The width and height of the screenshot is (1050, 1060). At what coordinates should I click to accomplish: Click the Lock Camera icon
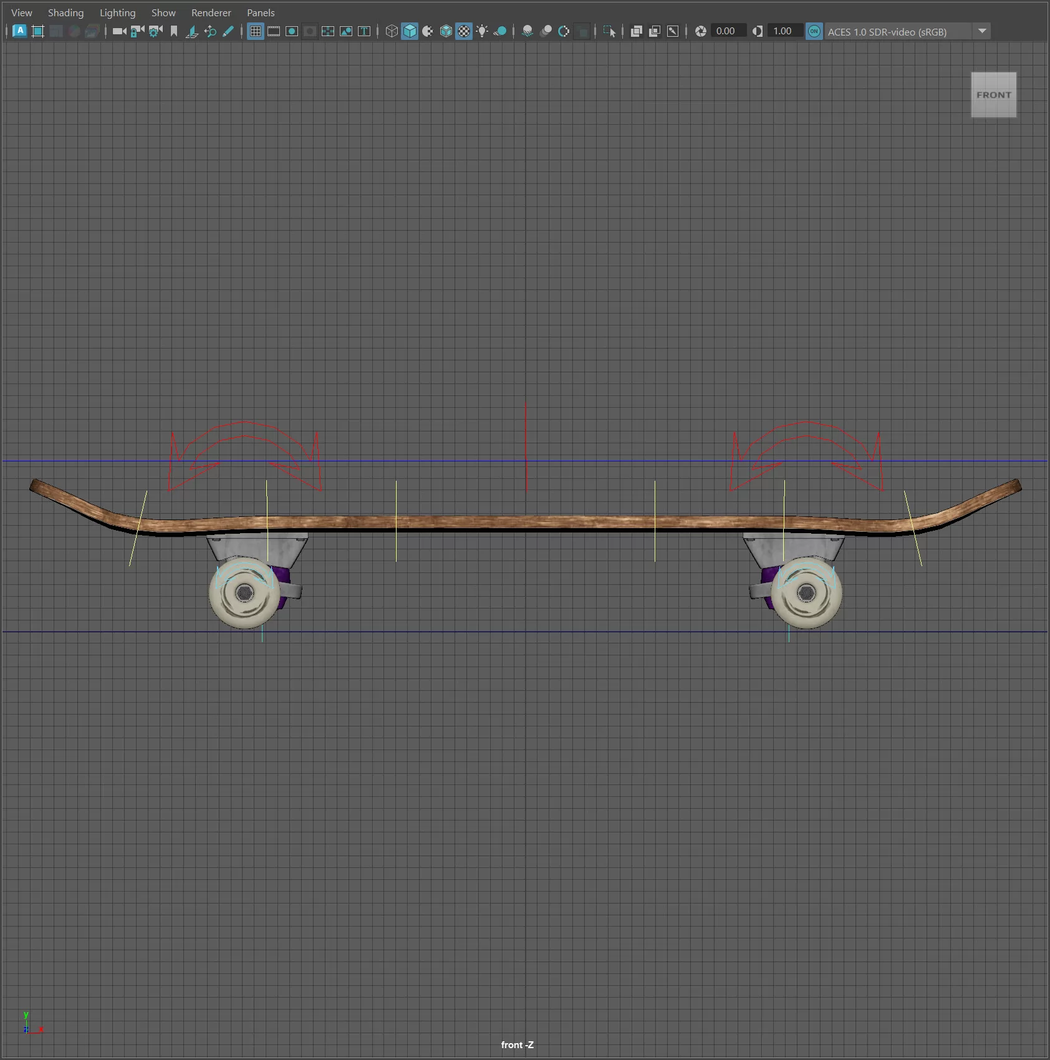click(x=137, y=31)
